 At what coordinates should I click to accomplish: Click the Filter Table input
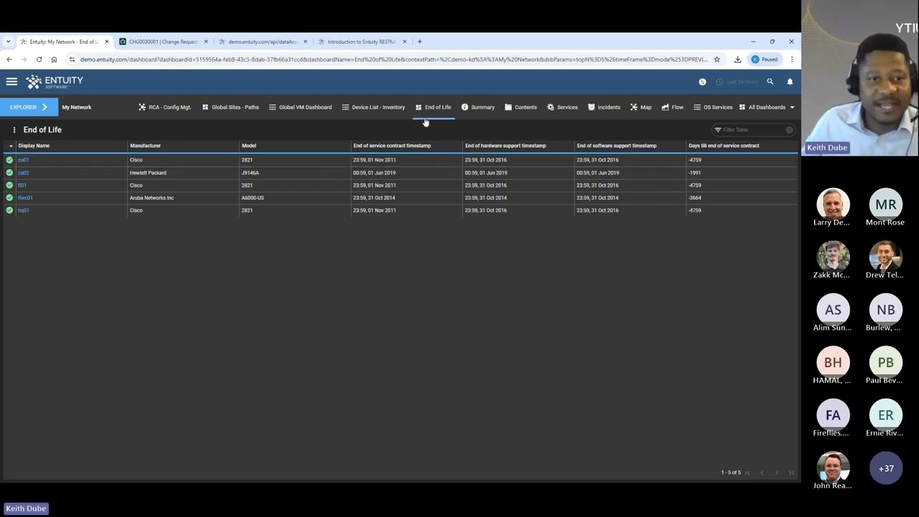pyautogui.click(x=752, y=130)
